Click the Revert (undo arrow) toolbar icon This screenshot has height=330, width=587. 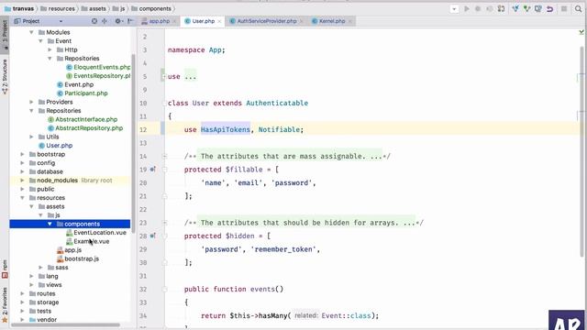[x=549, y=8]
